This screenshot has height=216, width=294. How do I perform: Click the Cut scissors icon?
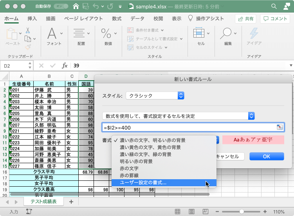point(28,31)
